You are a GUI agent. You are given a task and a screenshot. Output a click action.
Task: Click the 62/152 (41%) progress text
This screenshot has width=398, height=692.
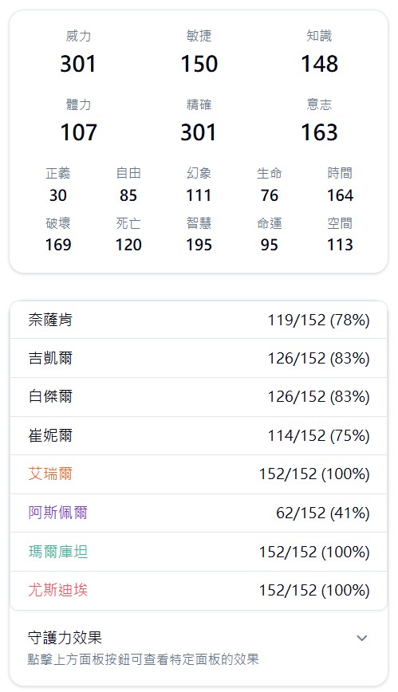tap(323, 513)
